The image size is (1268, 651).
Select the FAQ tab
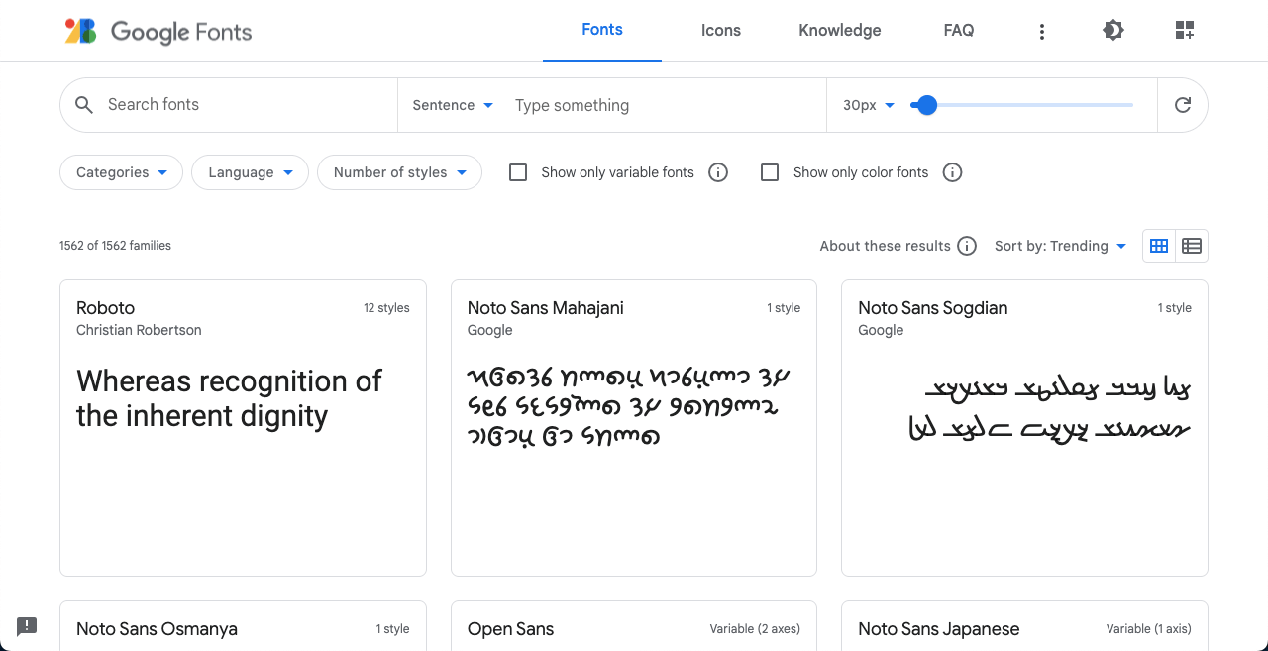click(959, 31)
